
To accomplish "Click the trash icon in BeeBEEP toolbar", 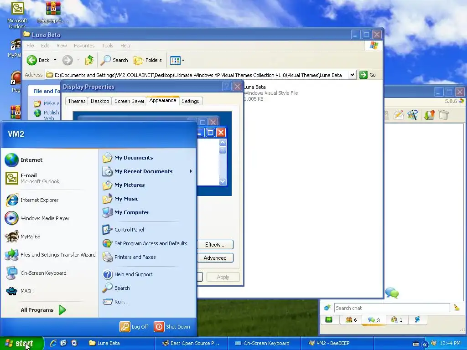I will click(x=443, y=115).
